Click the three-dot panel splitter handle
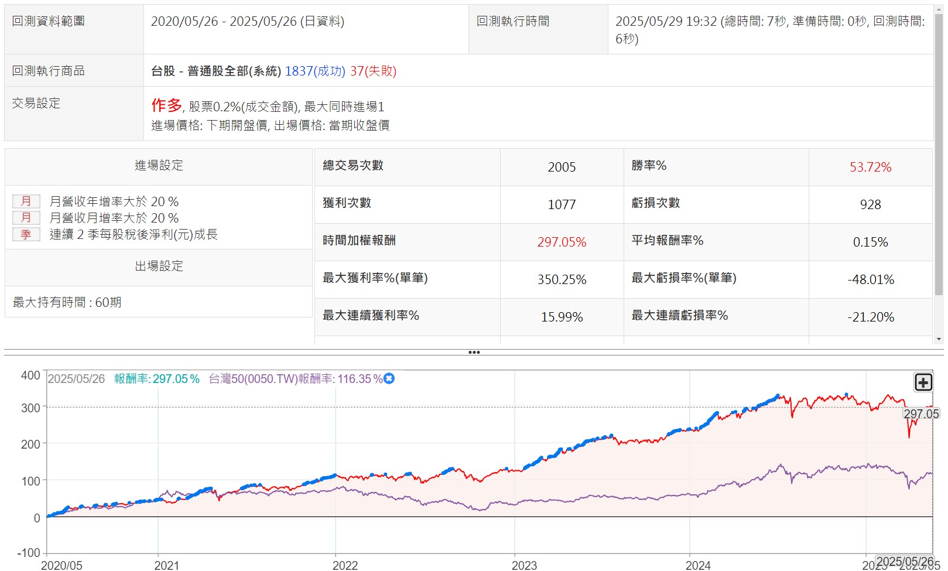This screenshot has width=948, height=571. pos(474,353)
